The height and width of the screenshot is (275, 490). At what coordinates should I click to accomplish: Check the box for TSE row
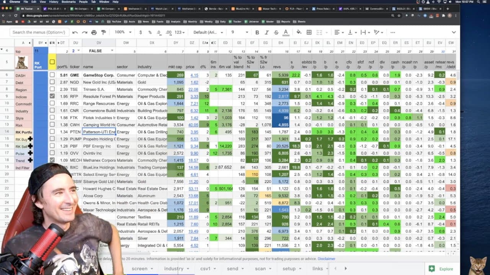coord(52,89)
